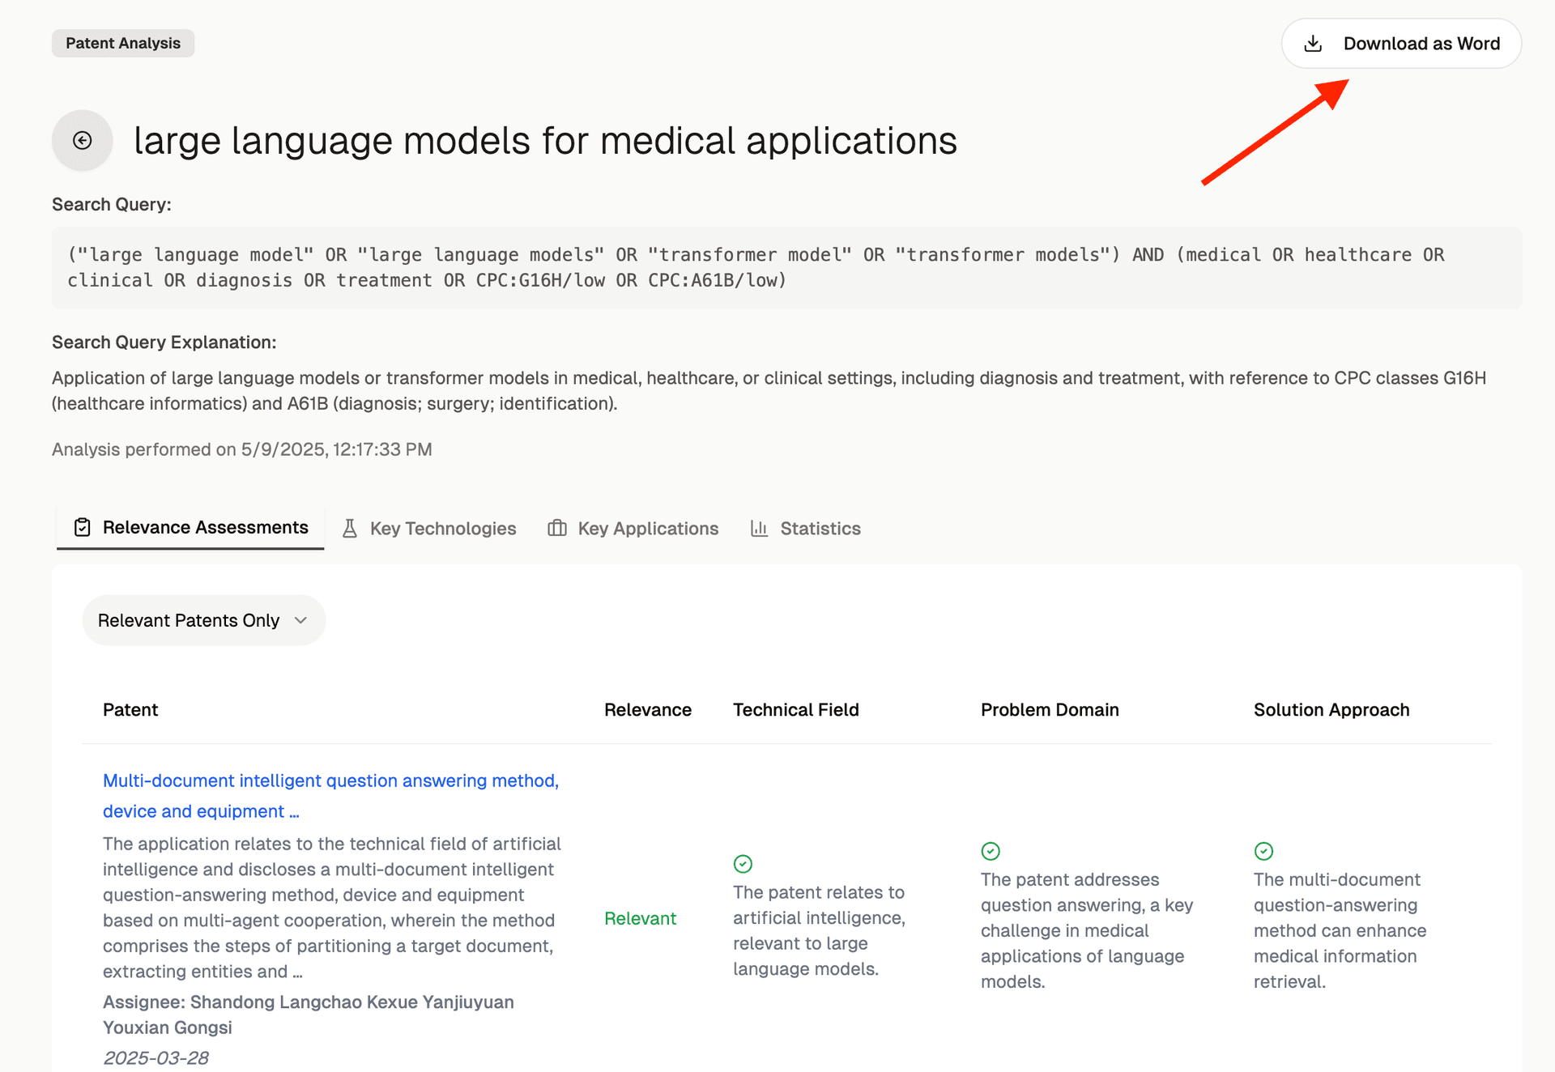Image resolution: width=1555 pixels, height=1072 pixels.
Task: Click the download icon inside Download as Word
Action: (x=1314, y=43)
